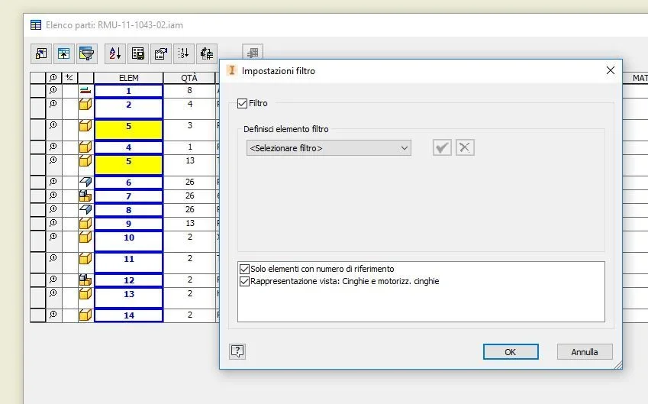Click the ELEM column header

click(x=128, y=78)
